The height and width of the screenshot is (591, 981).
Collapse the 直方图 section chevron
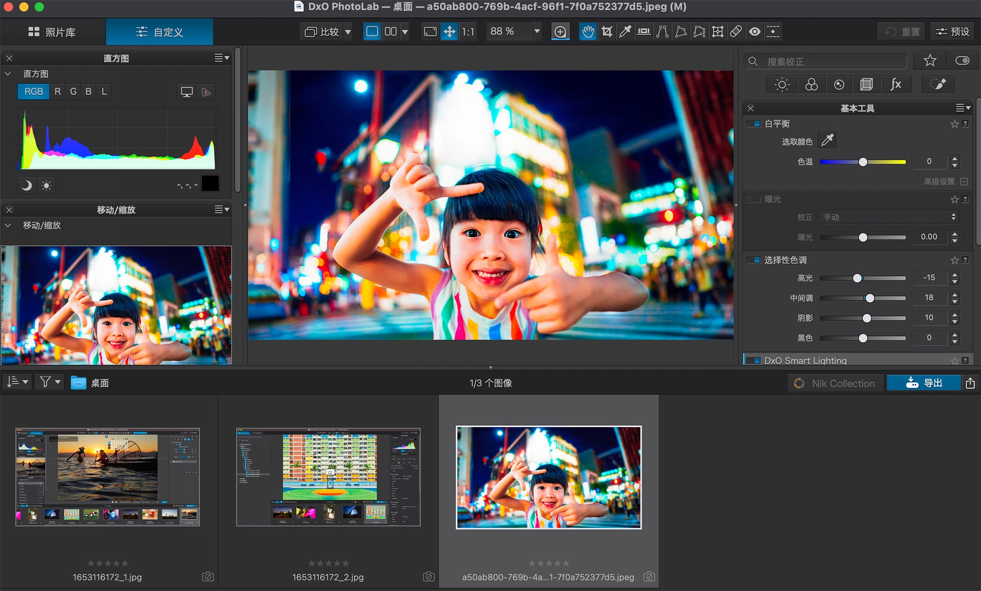click(8, 74)
